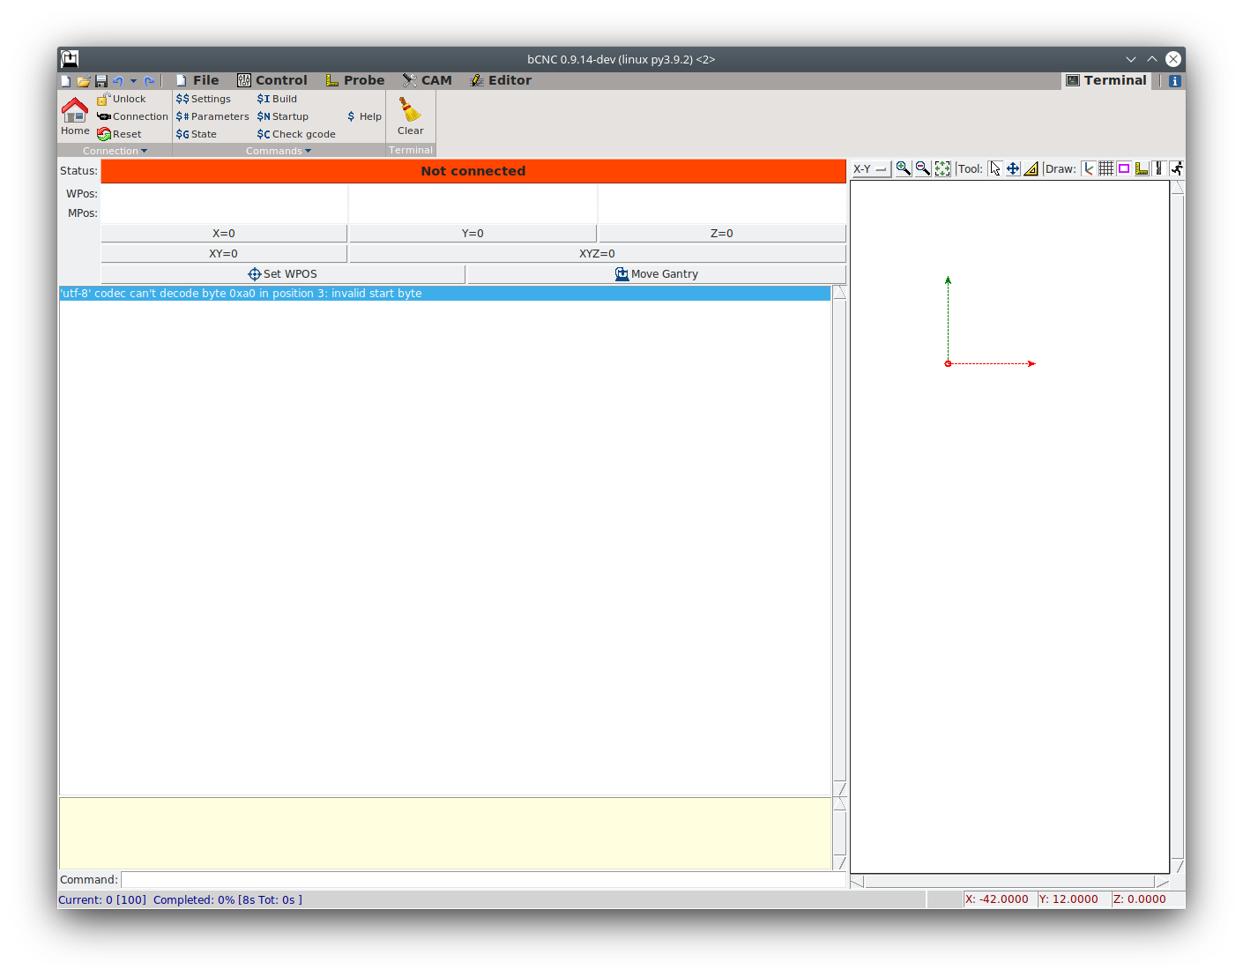The image size is (1243, 977).
Task: Click the New file icon
Action: (x=66, y=81)
